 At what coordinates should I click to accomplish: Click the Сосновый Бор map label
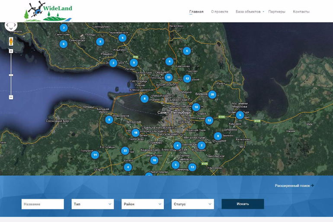(58, 121)
